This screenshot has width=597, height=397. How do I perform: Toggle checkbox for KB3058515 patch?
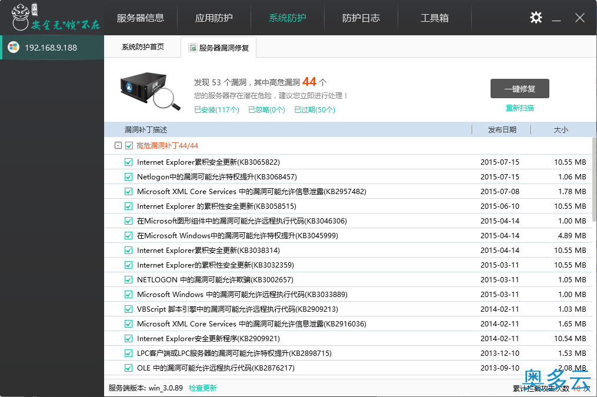(x=129, y=206)
